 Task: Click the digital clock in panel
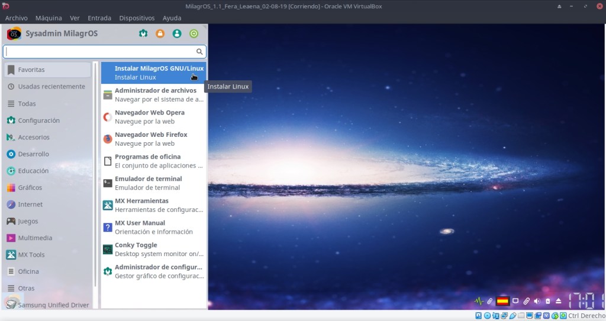tap(586, 302)
